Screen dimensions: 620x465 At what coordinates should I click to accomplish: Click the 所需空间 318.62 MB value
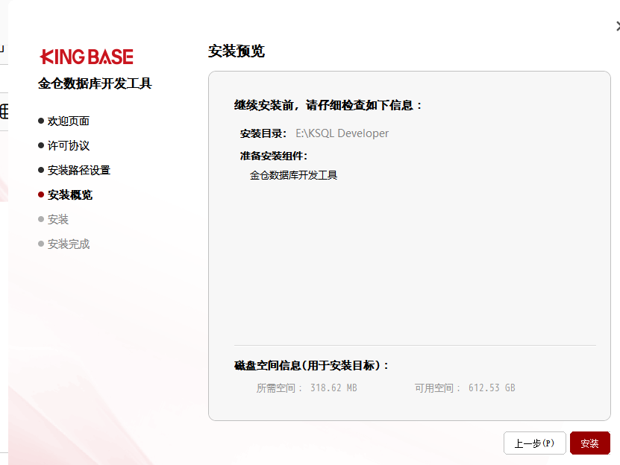point(334,387)
